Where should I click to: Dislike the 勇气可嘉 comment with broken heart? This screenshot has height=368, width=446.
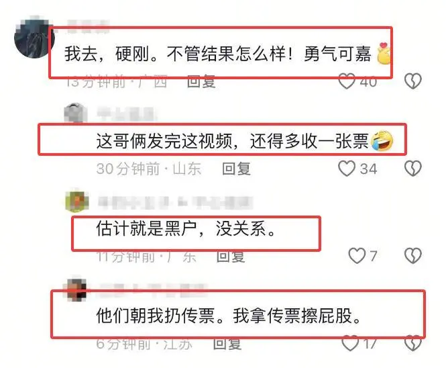413,81
